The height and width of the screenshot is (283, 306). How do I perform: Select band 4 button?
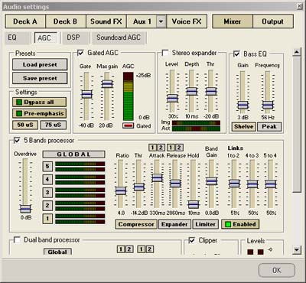point(47,180)
